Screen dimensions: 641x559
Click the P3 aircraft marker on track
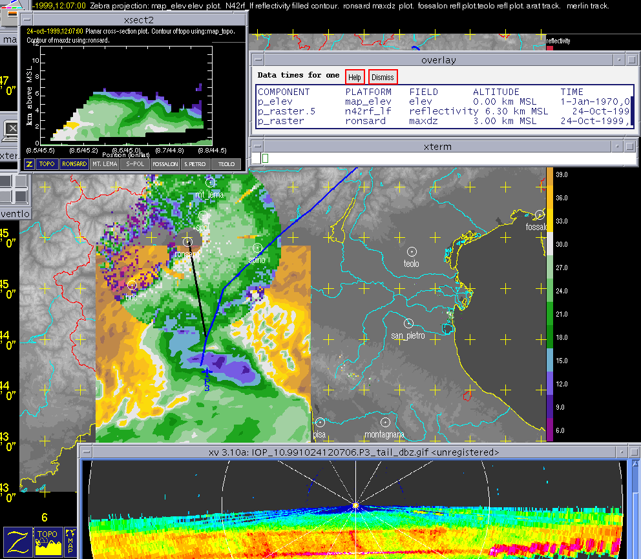click(206, 372)
